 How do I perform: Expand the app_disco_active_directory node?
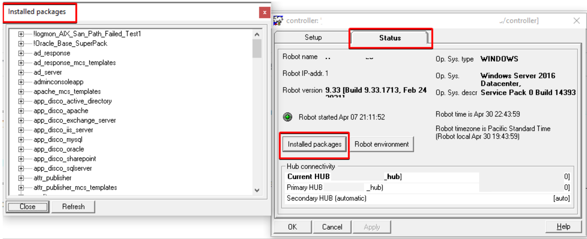pyautogui.click(x=21, y=101)
